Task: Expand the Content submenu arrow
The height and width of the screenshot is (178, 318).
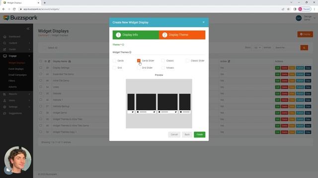Action: tap(29, 43)
